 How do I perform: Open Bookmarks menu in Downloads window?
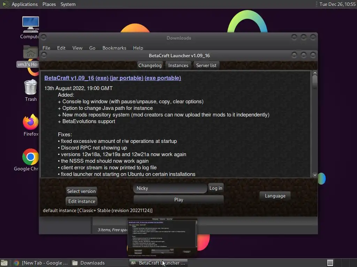(x=114, y=48)
